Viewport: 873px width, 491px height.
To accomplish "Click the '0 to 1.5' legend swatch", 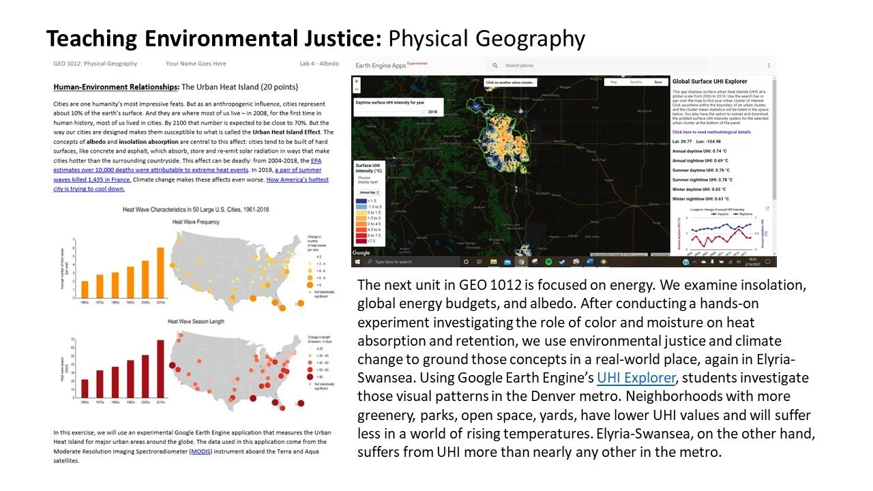I will (x=361, y=212).
